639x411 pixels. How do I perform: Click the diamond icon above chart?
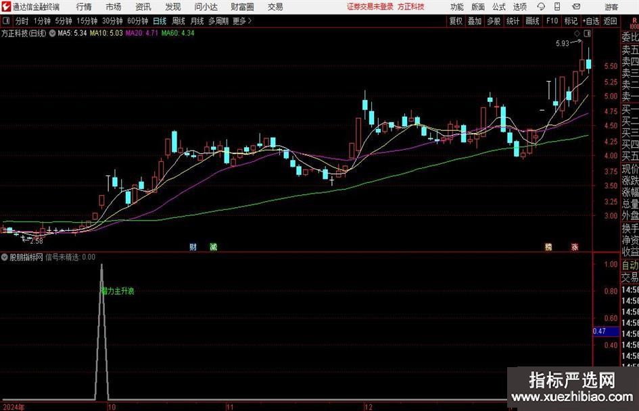coord(577,33)
